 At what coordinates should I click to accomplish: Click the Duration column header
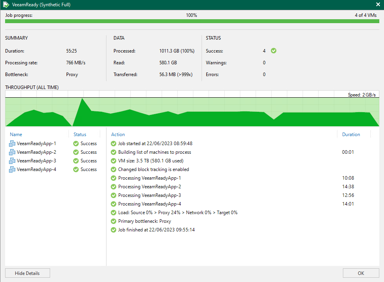[x=351, y=134]
